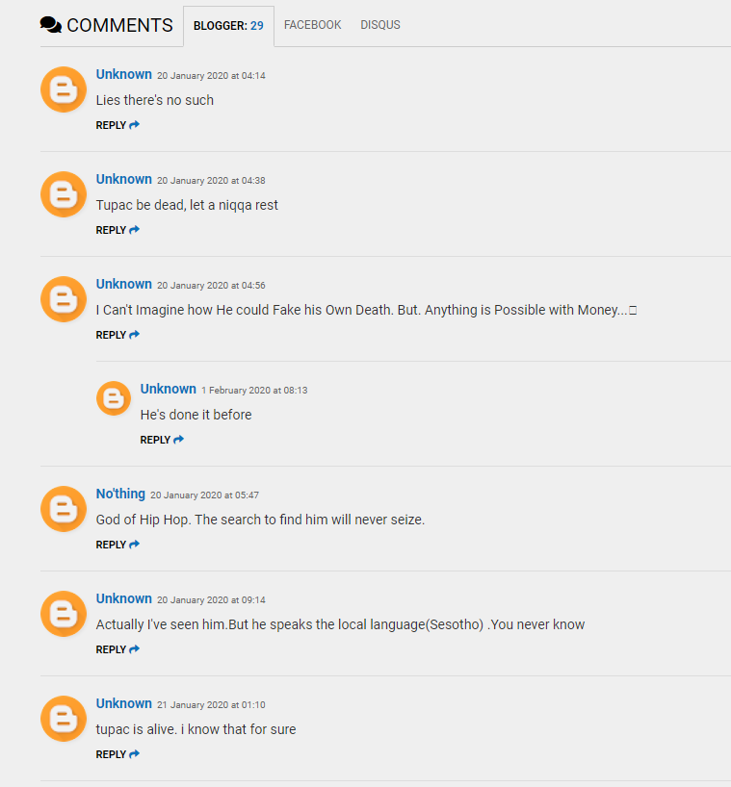Open the timestamp 20 January 2020 at 09:14
The image size is (731, 787).
(211, 599)
